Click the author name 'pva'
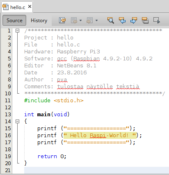 click(x=62, y=80)
